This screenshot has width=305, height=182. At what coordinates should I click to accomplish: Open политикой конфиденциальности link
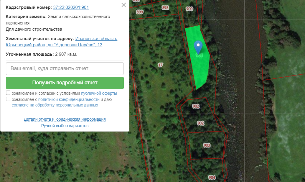pyautogui.click(x=69, y=99)
